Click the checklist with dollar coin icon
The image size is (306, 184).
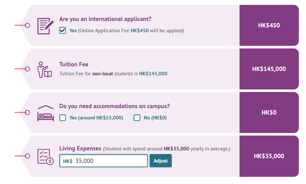45,157
